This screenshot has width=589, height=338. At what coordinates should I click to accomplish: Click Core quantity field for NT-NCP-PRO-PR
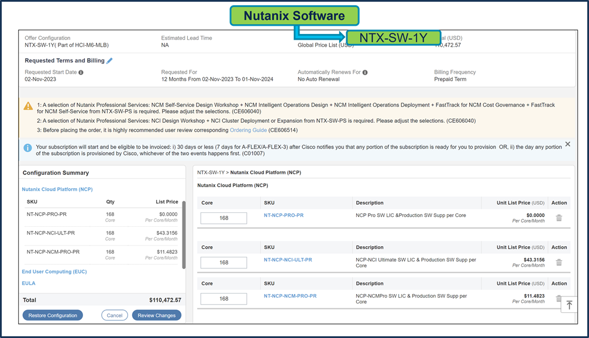[224, 218]
